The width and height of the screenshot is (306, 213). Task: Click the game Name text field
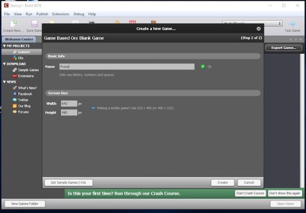126,66
